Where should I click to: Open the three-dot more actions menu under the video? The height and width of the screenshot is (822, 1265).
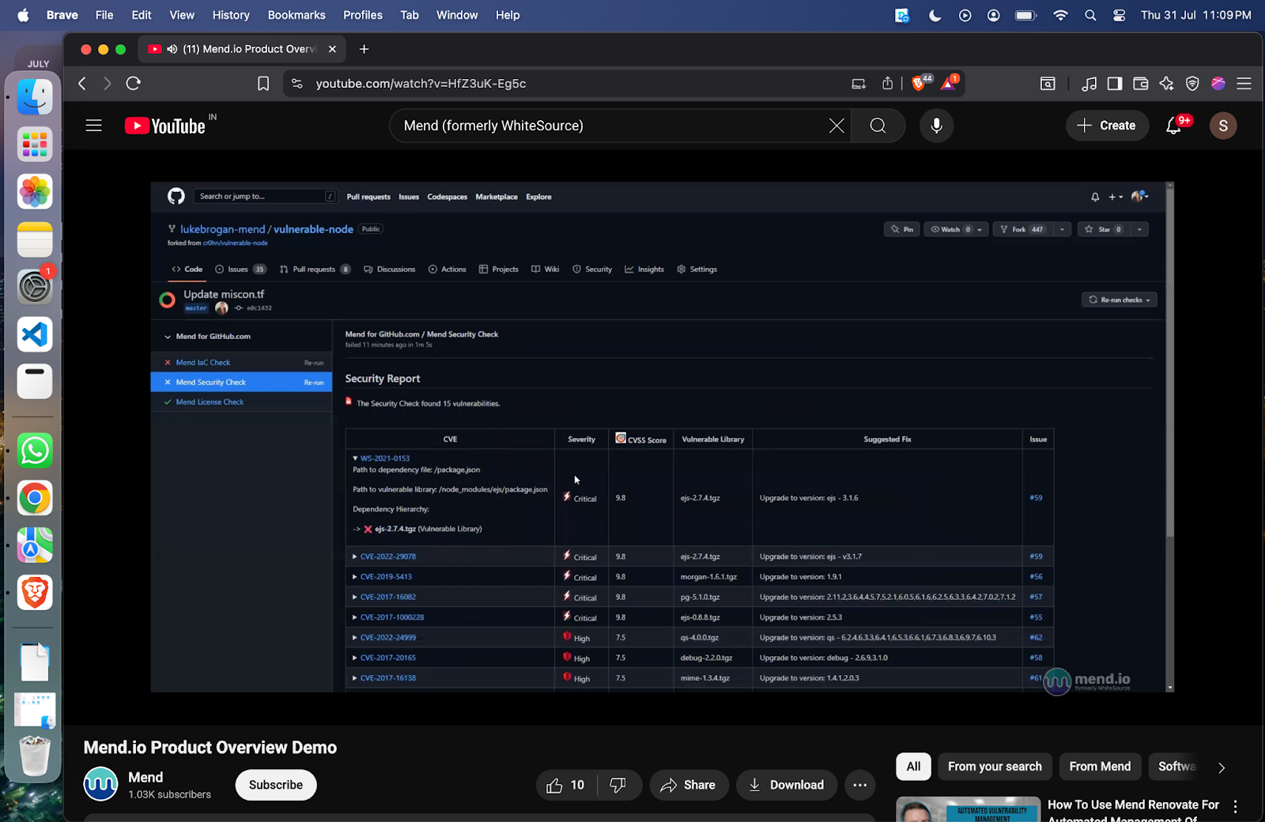tap(859, 785)
